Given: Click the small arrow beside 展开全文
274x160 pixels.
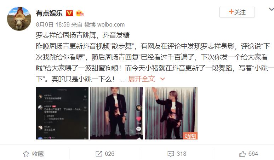Looking at the screenshot, I should click(x=162, y=79).
